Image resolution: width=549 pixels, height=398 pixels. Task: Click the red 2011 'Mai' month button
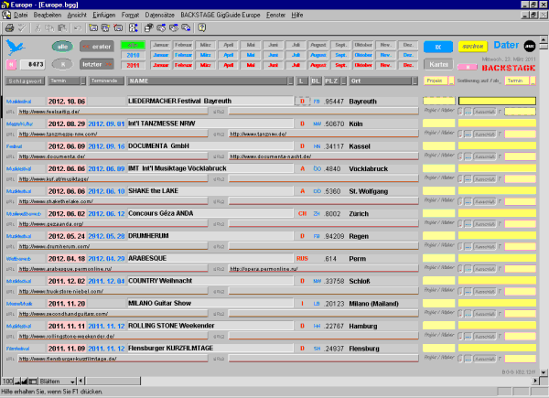[251, 65]
